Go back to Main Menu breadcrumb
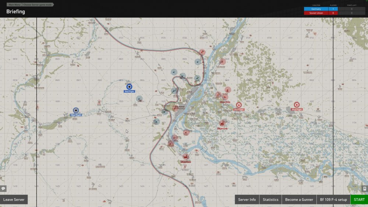368x207 pixels. coord(14,5)
